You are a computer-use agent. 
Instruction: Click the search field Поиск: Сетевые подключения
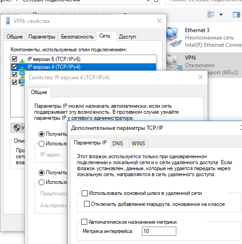(204, 1)
